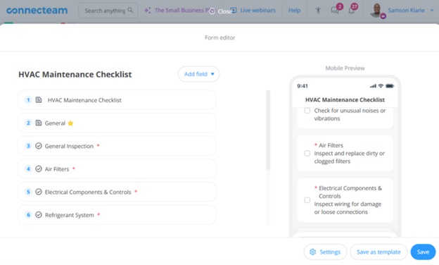Expand the user account dropdown arrow
Screen dimensions: 439x265
pos(432,11)
